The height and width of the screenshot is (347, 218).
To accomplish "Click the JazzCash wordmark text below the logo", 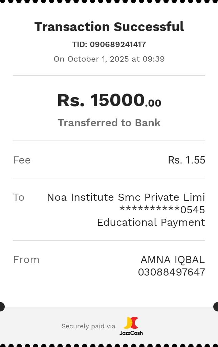I will pyautogui.click(x=131, y=333).
